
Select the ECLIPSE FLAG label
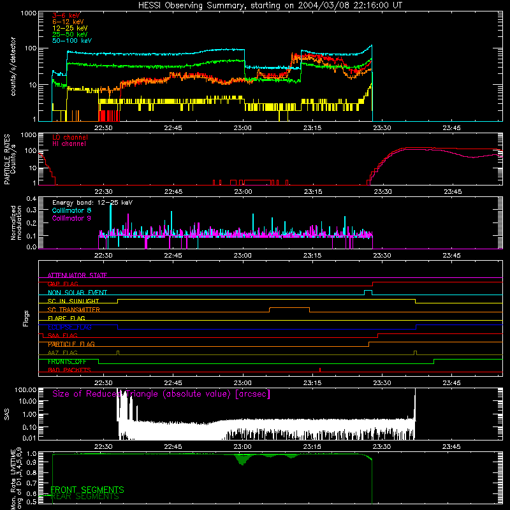pyautogui.click(x=69, y=327)
